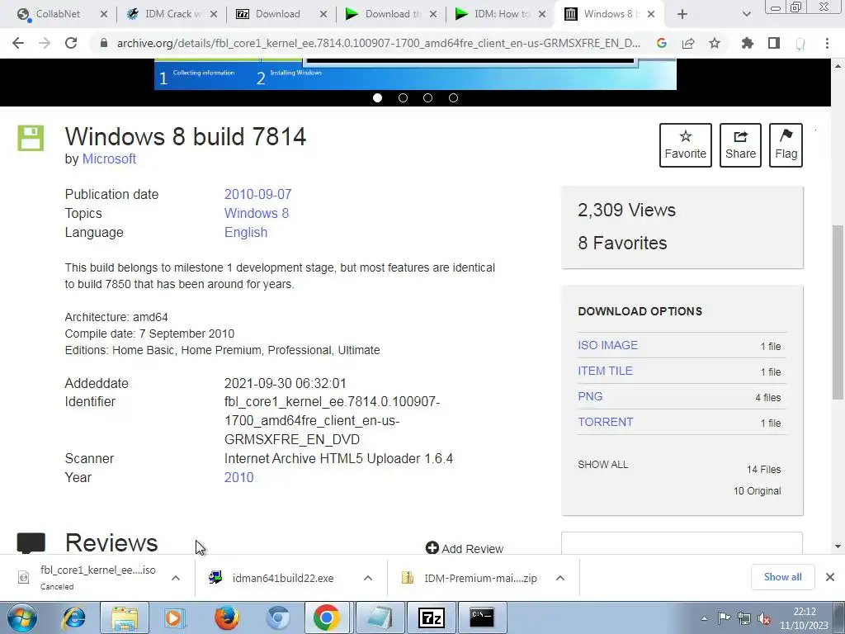Open the ITEM TILE download option

tap(605, 371)
